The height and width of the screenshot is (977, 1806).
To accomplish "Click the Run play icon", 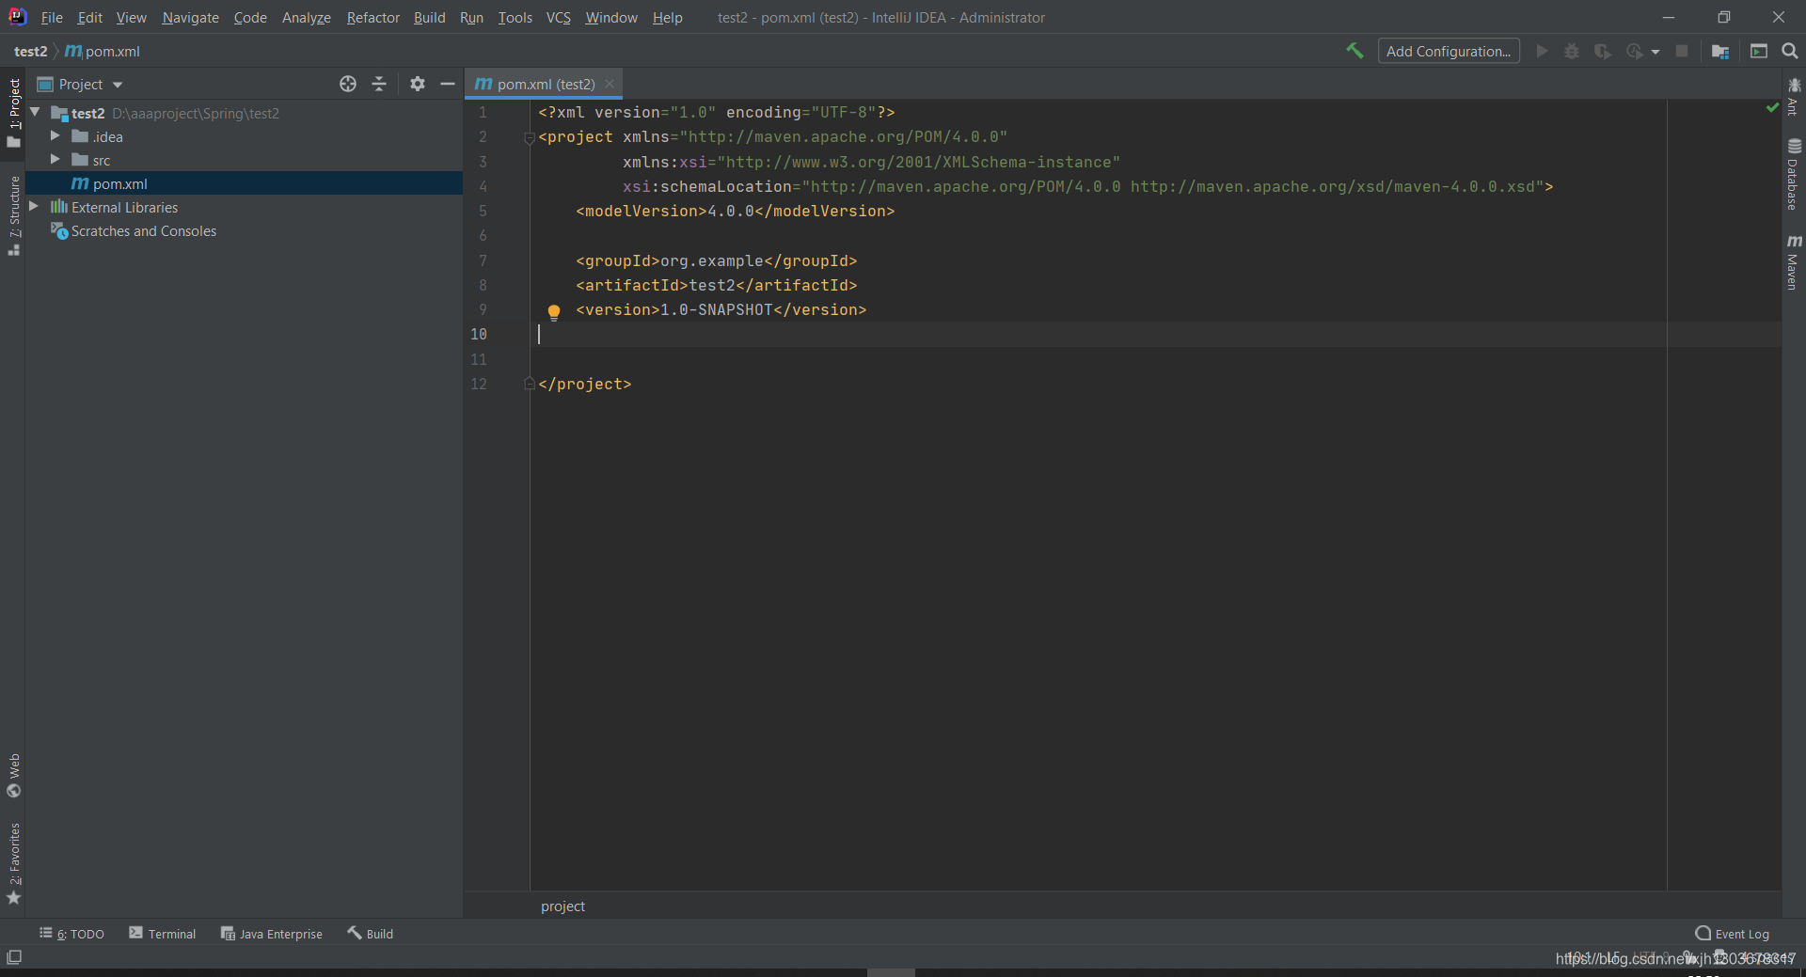I will click(x=1542, y=51).
